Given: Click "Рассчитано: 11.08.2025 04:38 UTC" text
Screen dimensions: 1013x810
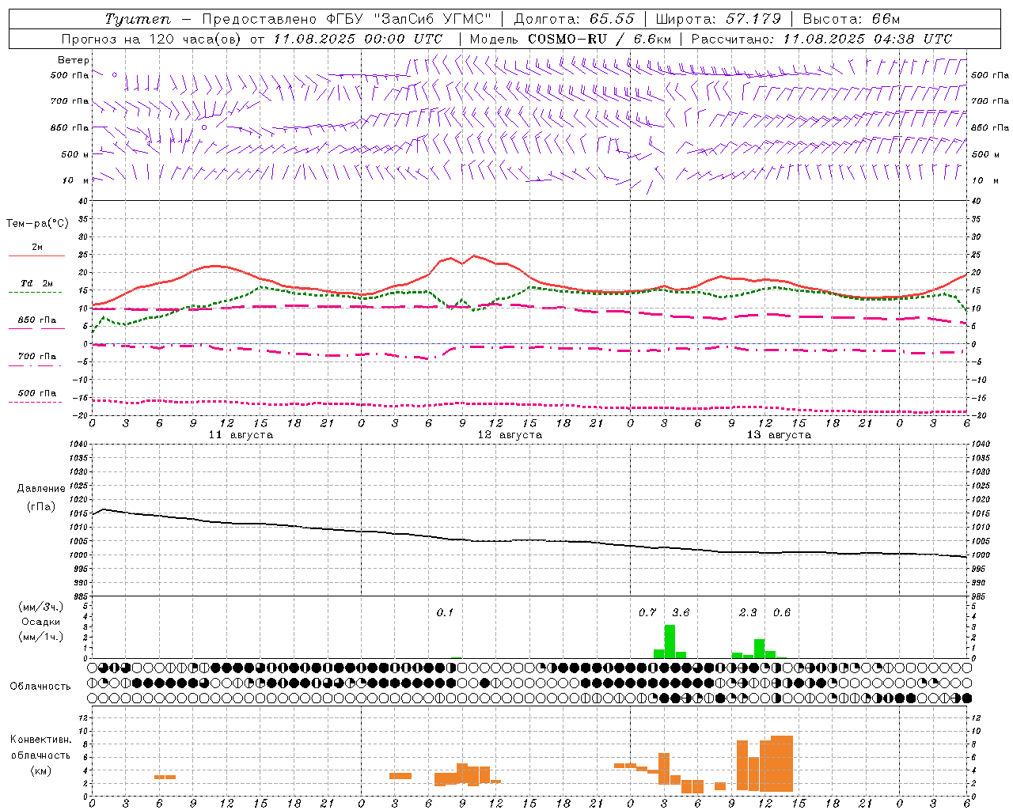Looking at the screenshot, I should pos(821,39).
